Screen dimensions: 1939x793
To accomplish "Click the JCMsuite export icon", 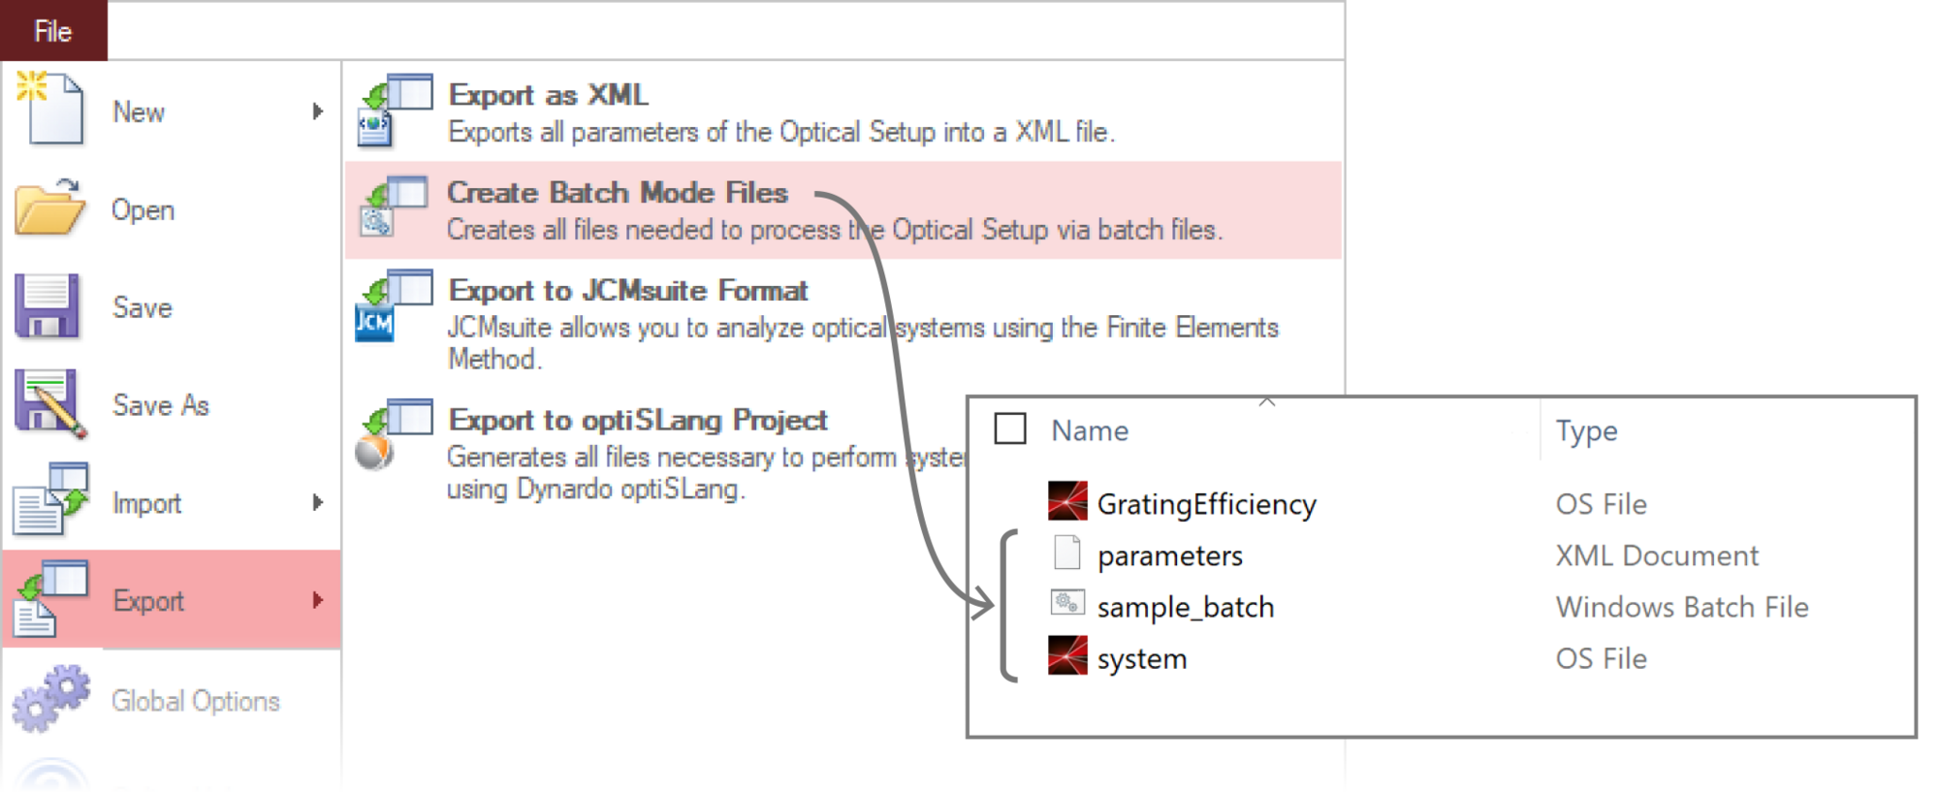I will coord(394,306).
